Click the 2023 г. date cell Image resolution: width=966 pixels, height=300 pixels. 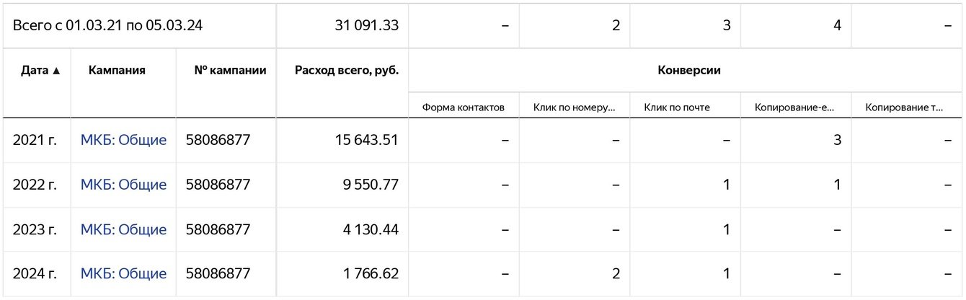point(35,229)
